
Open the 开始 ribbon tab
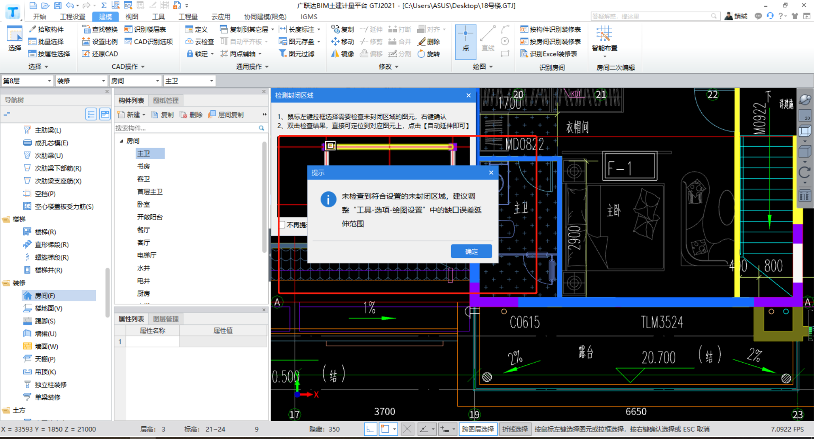tap(40, 17)
